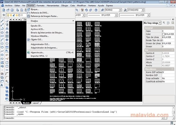Open the Diseños submenu
The width and height of the screenshot is (176, 125).
click(34, 21)
